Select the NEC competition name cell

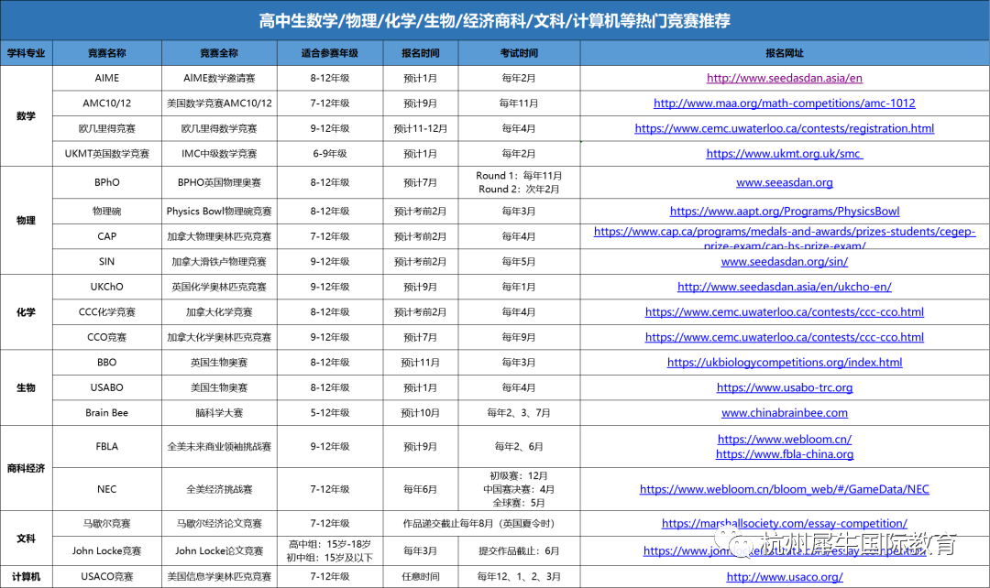click(106, 490)
